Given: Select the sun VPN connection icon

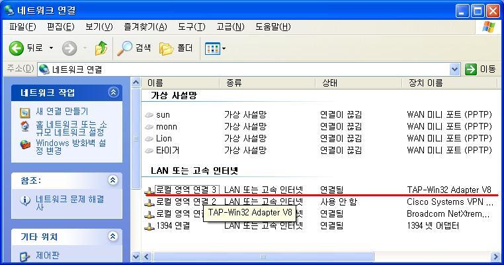Looking at the screenshot, I should 149,115.
